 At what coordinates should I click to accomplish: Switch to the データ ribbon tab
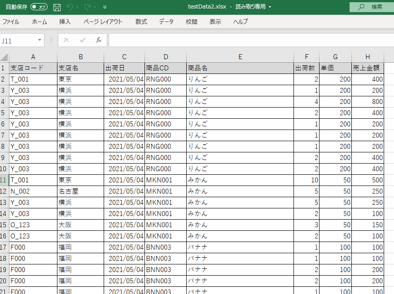pyautogui.click(x=166, y=22)
